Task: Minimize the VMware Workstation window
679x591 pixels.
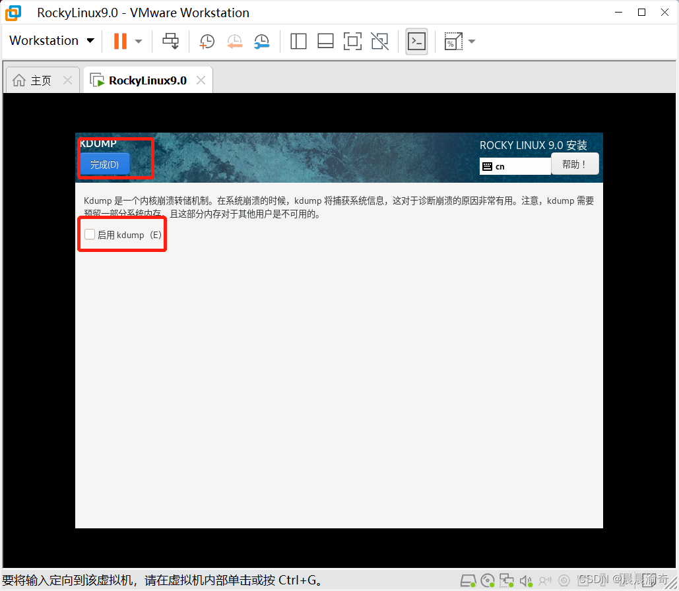Action: (x=618, y=12)
